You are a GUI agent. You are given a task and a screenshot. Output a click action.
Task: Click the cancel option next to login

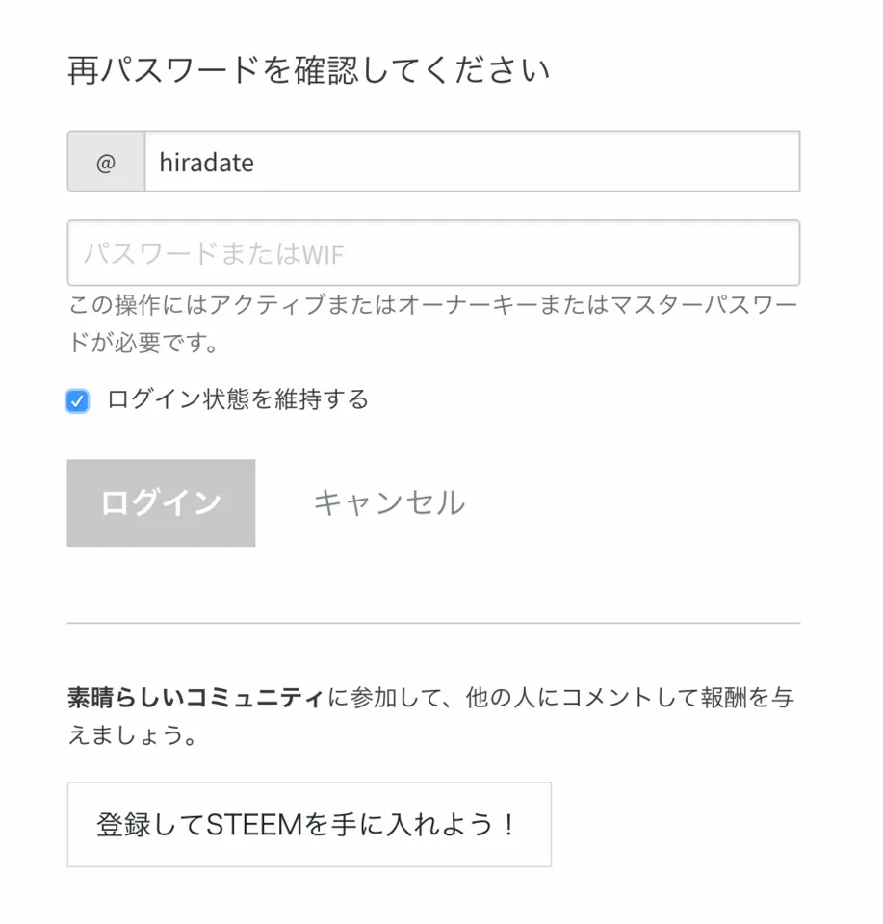pyautogui.click(x=387, y=501)
